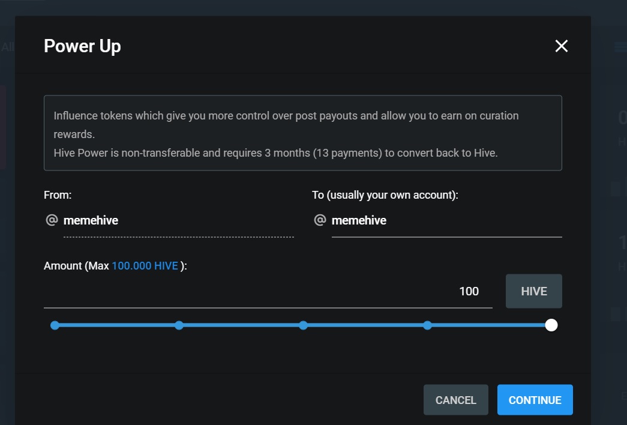Set slider to the 50% dot
Image resolution: width=627 pixels, height=425 pixels.
(304, 325)
